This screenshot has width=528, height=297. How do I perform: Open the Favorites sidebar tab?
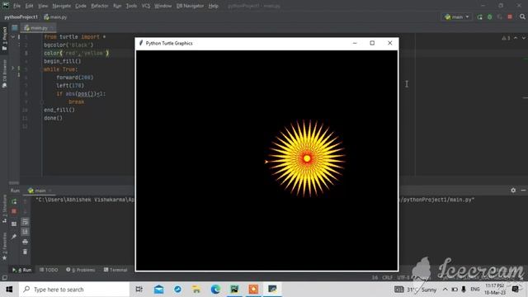[4, 247]
